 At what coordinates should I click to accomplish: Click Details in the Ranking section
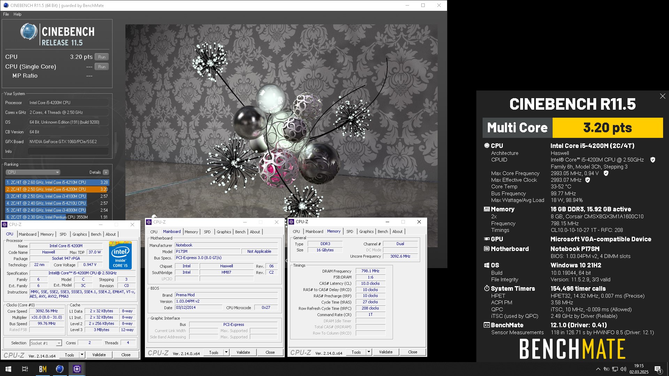pyautogui.click(x=95, y=172)
